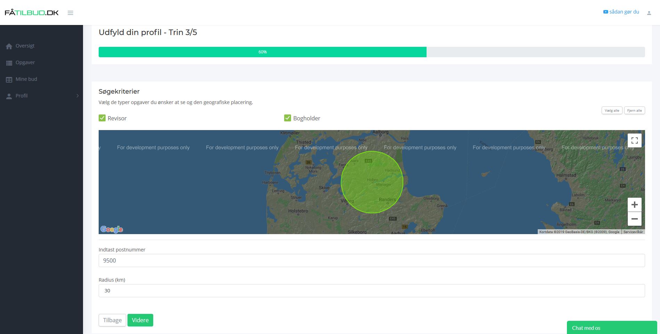This screenshot has height=334, width=660.
Task: Focus the Indtast postnummer field
Action: click(x=371, y=260)
